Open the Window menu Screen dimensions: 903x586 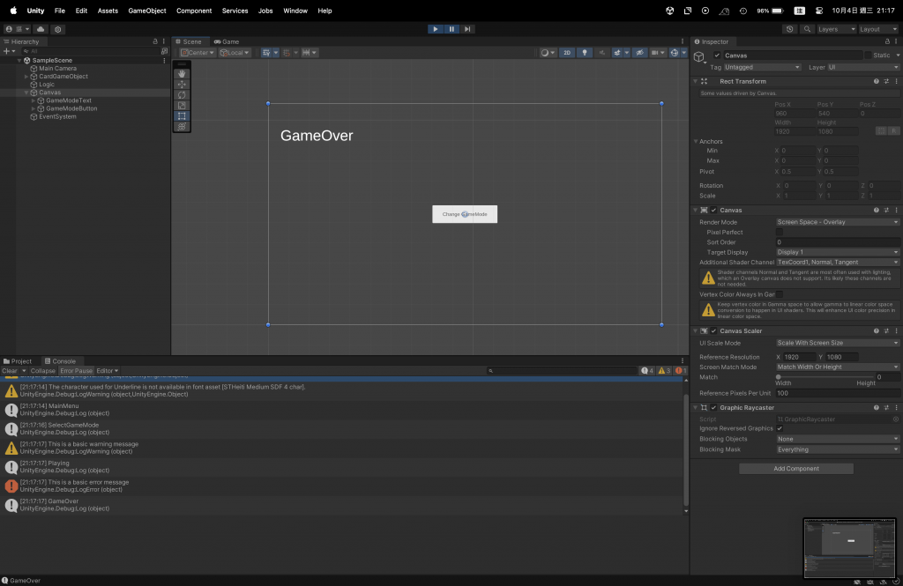pyautogui.click(x=295, y=11)
